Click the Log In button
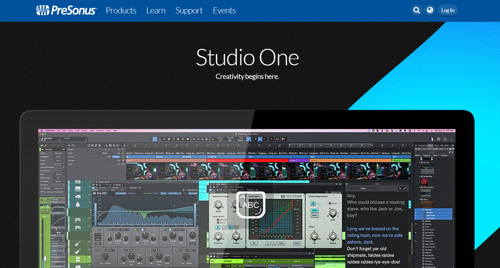 [447, 10]
